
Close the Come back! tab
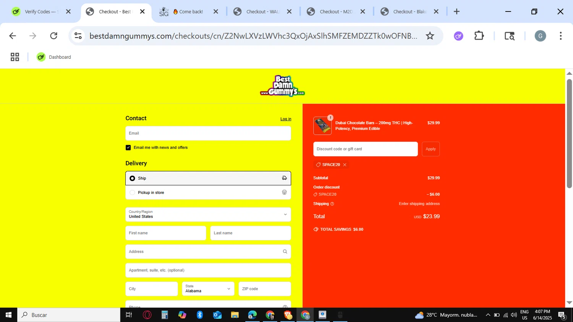coord(216,11)
